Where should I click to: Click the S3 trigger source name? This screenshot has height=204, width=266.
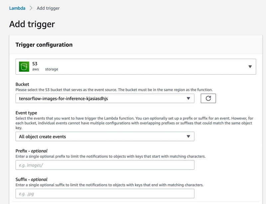click(x=35, y=64)
